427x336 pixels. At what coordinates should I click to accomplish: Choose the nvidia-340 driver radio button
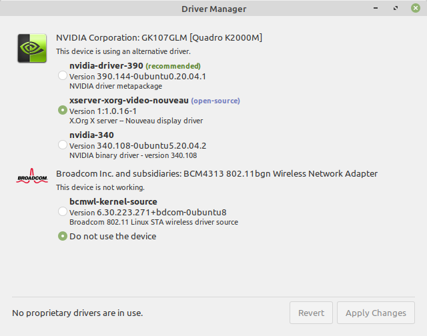(63, 145)
